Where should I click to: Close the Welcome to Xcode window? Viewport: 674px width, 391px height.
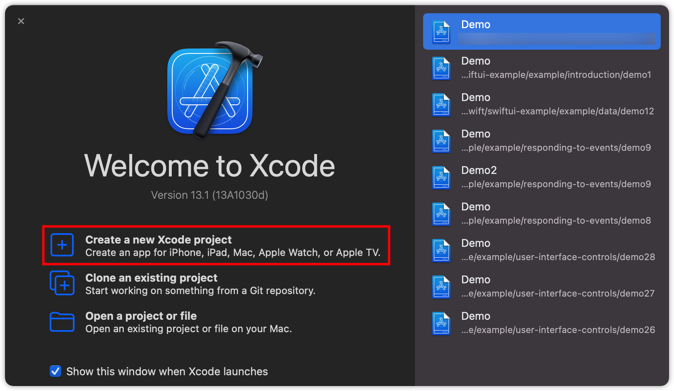(21, 21)
